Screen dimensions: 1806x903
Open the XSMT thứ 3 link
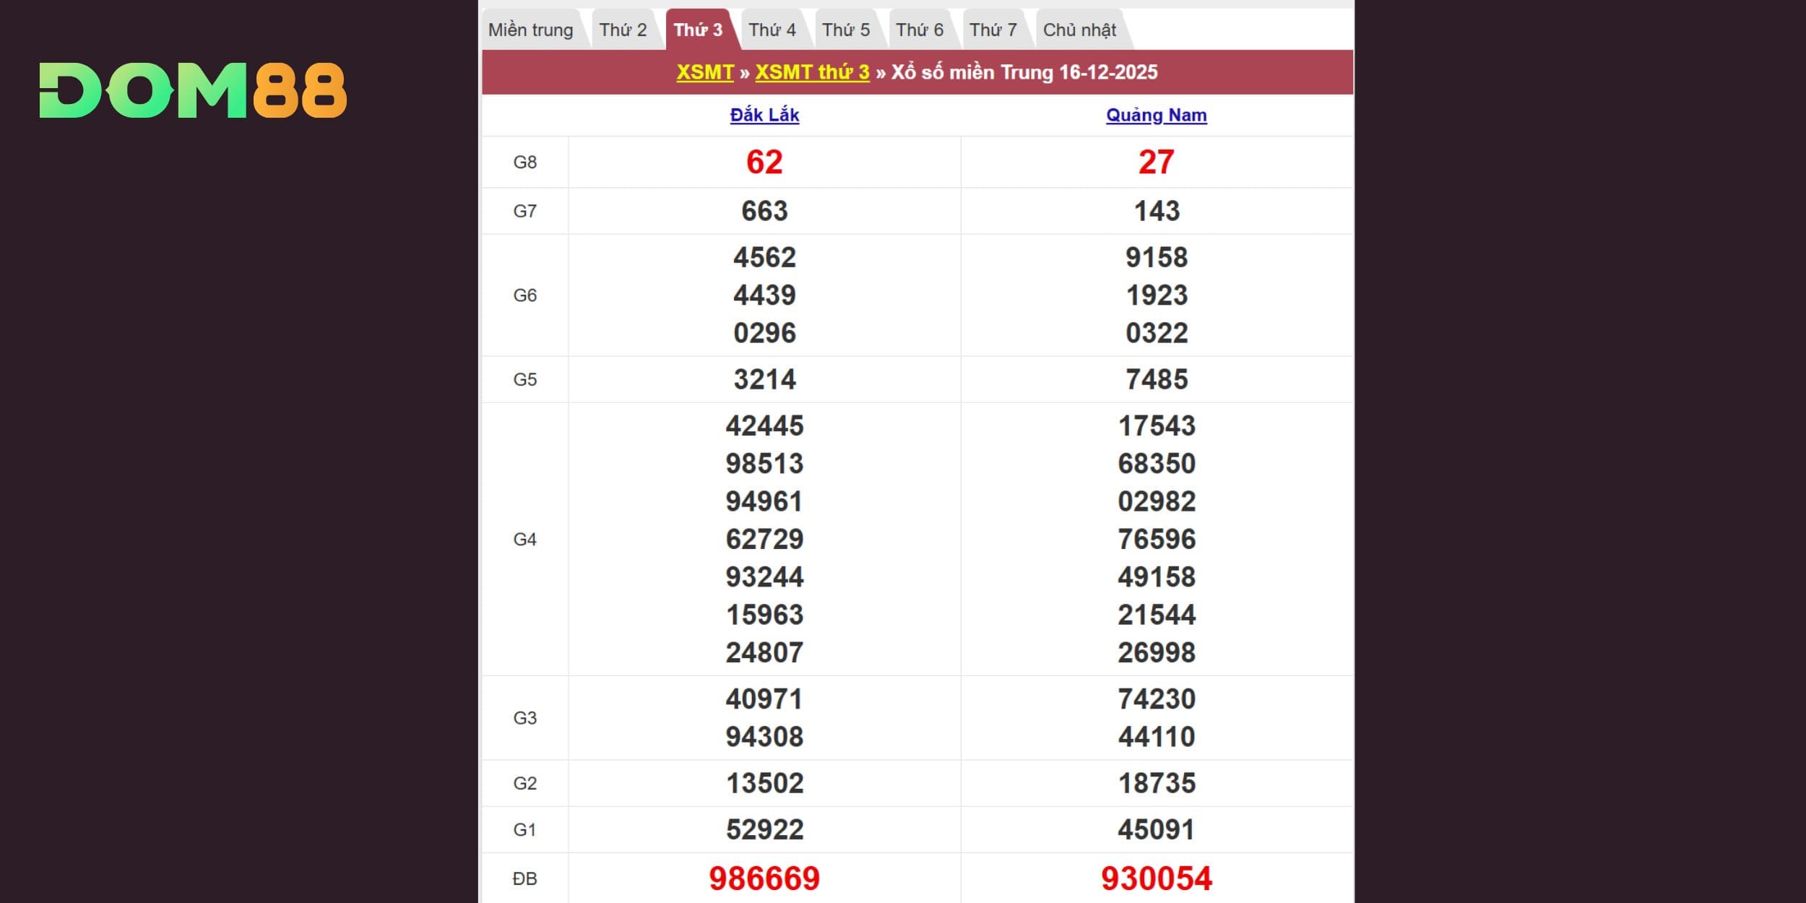[812, 72]
